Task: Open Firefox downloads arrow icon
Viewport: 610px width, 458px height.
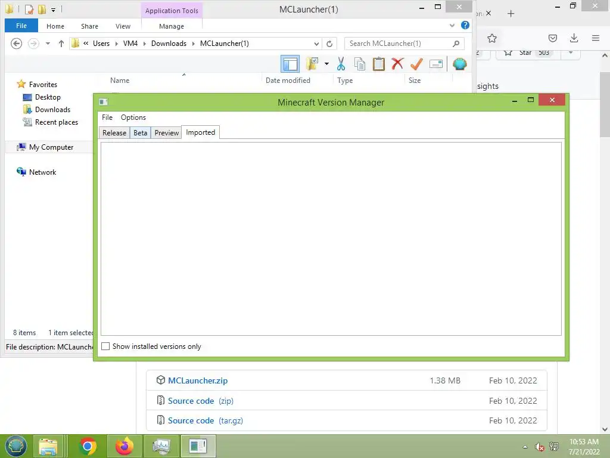Action: point(574,38)
